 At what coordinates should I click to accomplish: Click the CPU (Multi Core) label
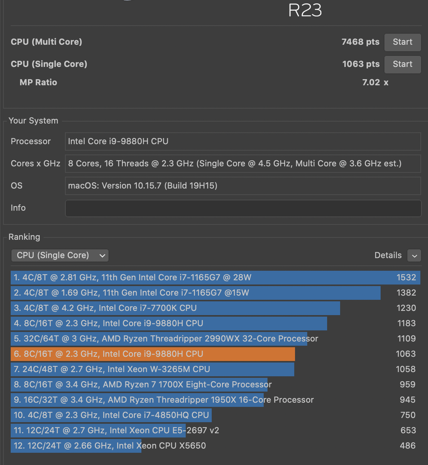click(46, 42)
